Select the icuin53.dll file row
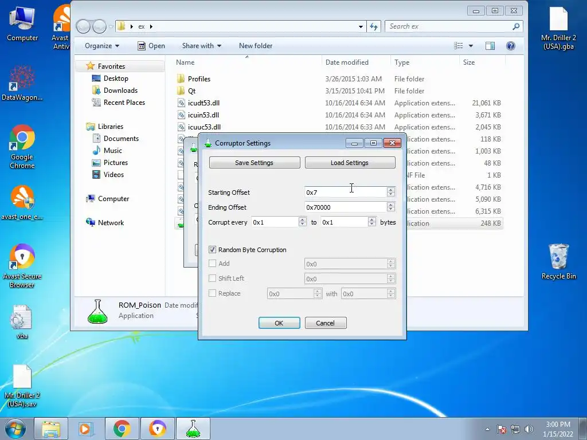The image size is (587, 440). [339, 115]
